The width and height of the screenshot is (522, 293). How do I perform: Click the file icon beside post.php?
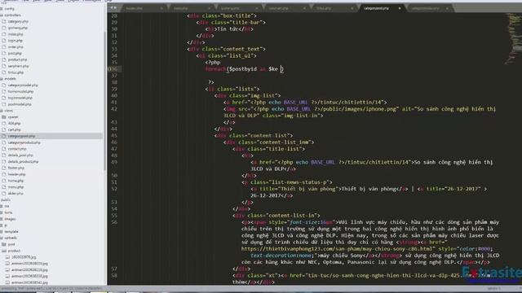(4, 53)
